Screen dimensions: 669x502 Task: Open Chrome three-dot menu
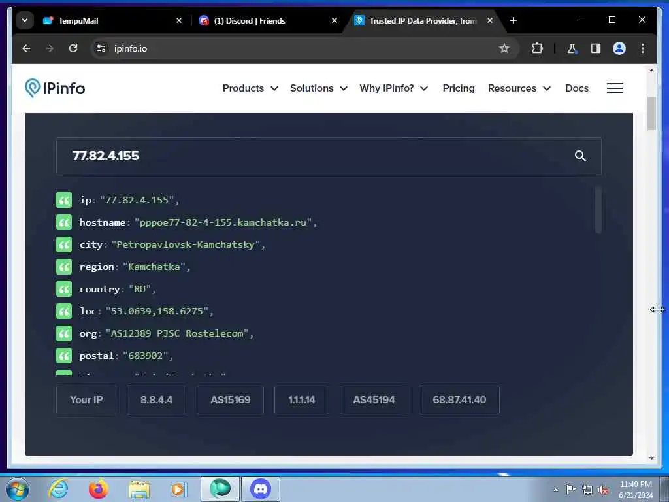point(643,48)
